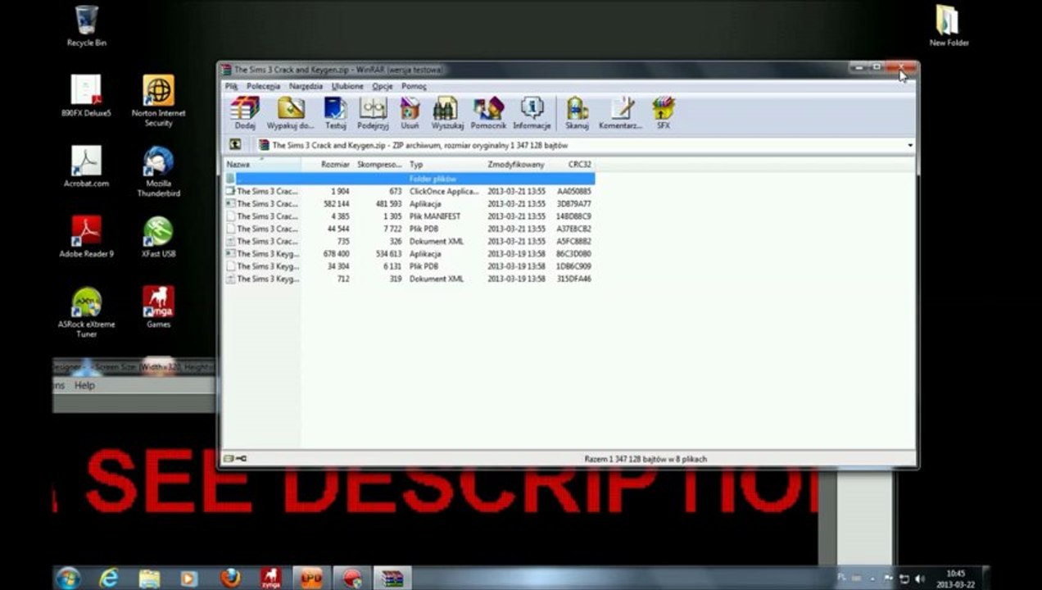Open the Narzędzia menu
This screenshot has height=590, width=1042.
pyautogui.click(x=306, y=86)
